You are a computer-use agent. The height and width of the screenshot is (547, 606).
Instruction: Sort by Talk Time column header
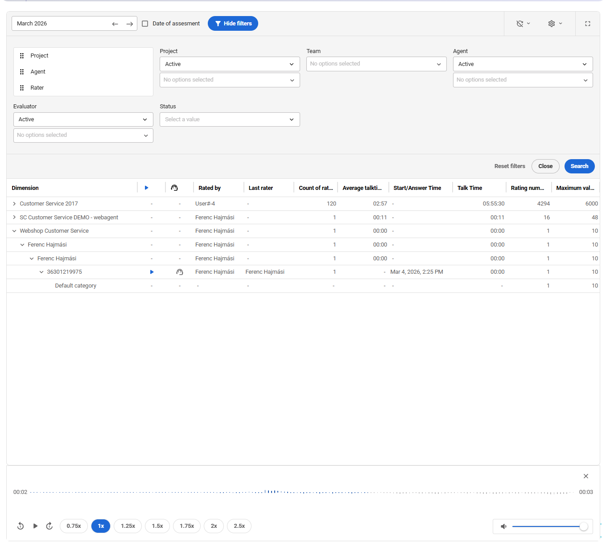470,188
